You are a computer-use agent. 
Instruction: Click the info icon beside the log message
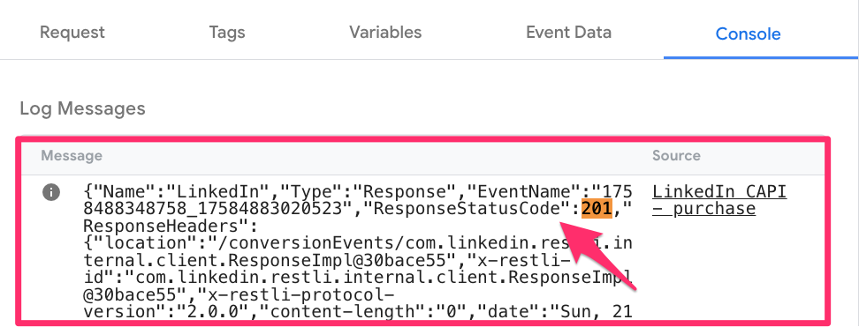coord(51,192)
